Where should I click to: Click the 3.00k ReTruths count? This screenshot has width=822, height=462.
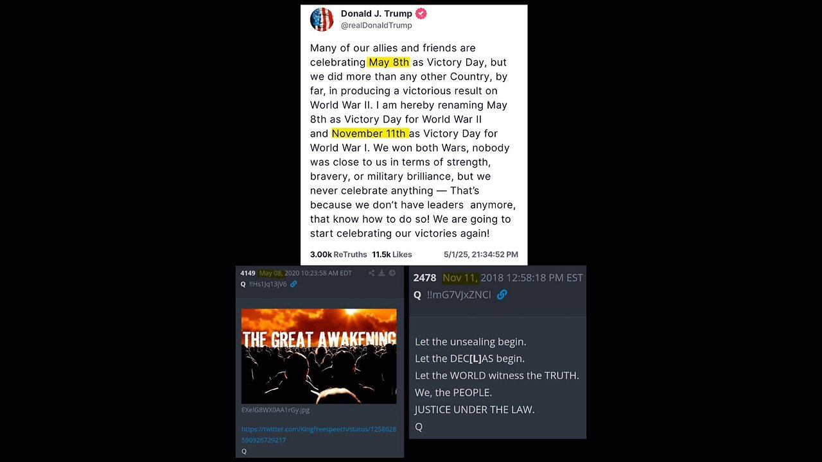coord(338,254)
